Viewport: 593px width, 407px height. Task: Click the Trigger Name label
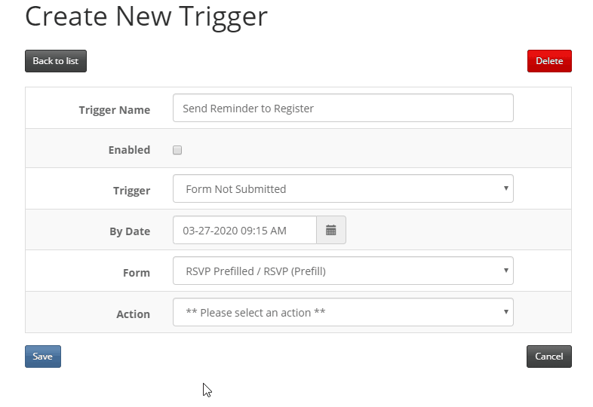(x=115, y=110)
